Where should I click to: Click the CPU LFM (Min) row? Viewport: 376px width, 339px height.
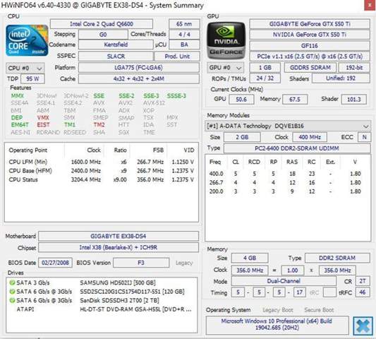(x=101, y=162)
